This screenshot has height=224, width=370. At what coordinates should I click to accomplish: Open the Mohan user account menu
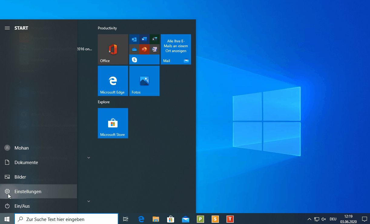(38, 148)
